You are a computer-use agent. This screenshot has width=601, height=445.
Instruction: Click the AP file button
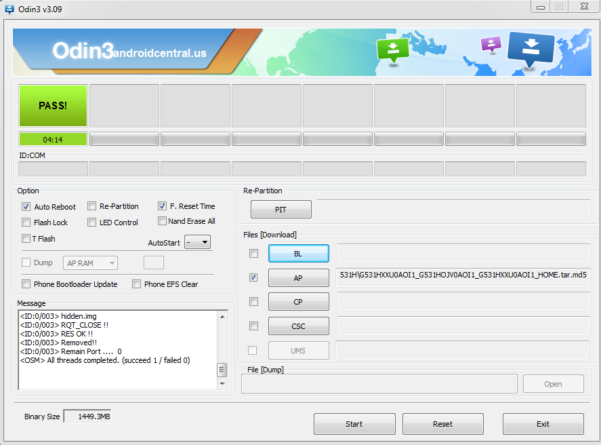(299, 277)
